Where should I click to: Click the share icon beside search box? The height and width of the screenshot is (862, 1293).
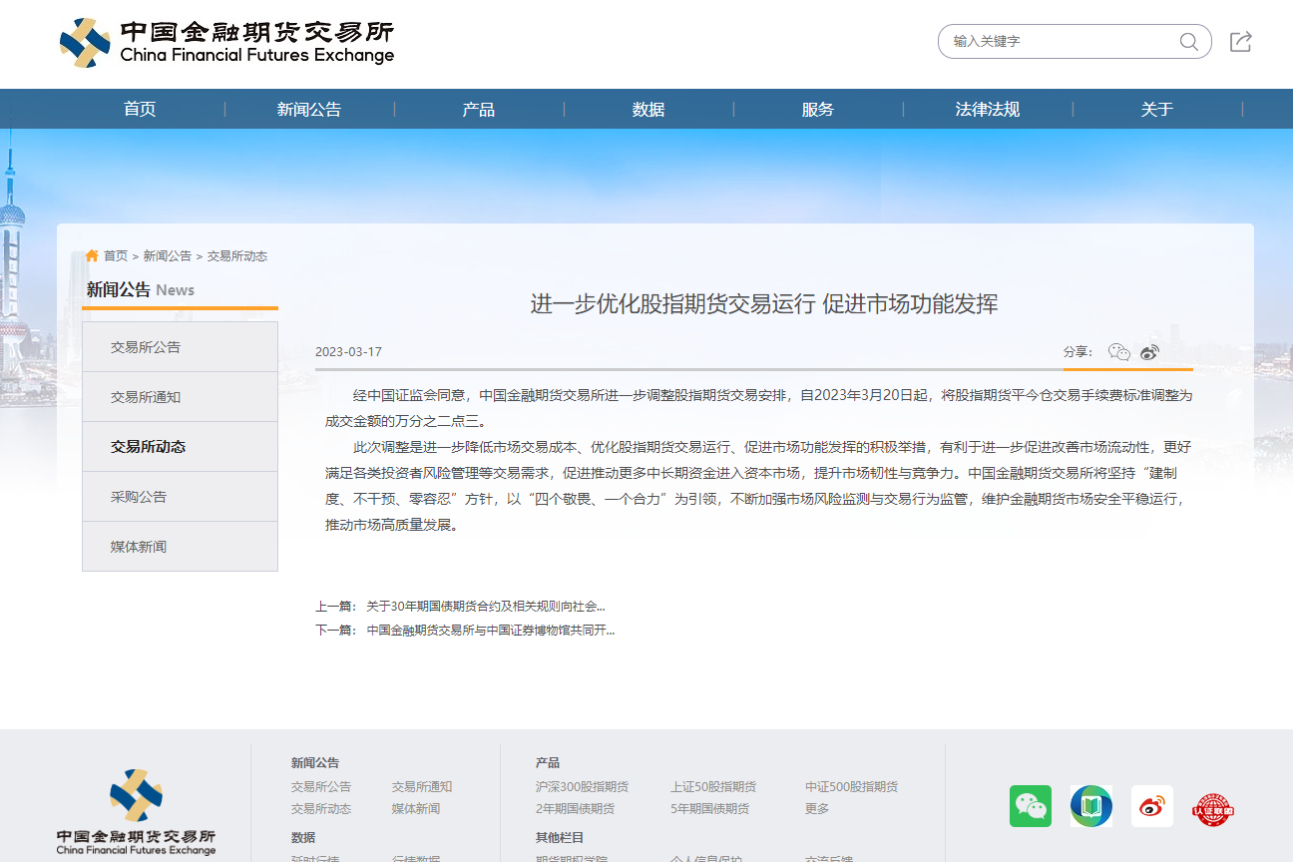[1240, 42]
